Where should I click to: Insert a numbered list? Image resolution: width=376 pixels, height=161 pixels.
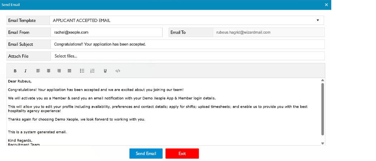[x=92, y=71]
